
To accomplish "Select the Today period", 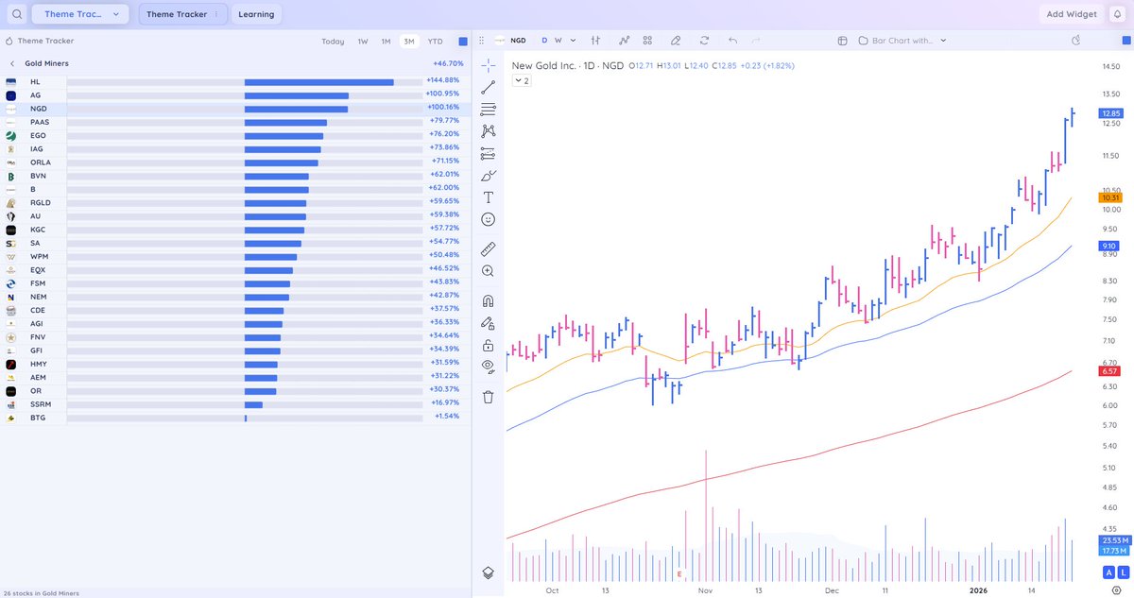I will (x=333, y=42).
